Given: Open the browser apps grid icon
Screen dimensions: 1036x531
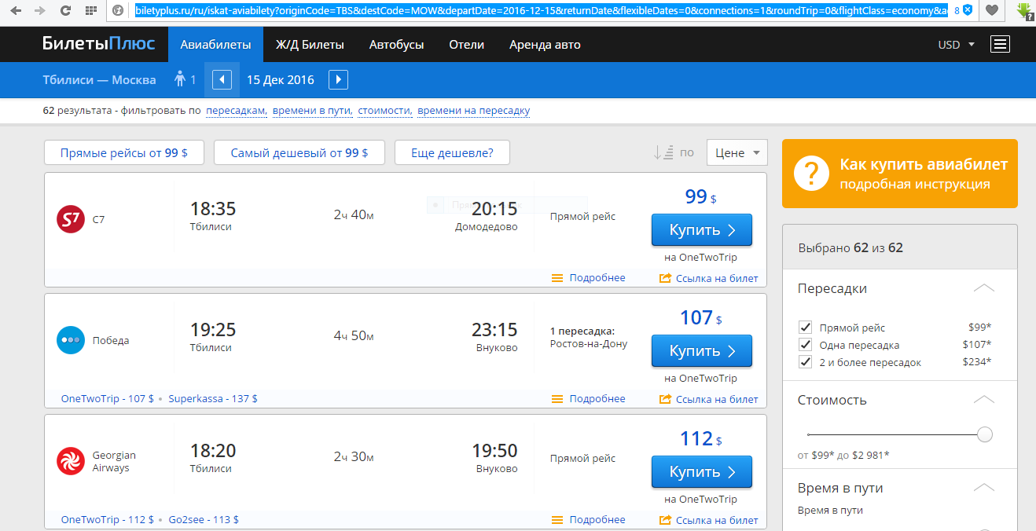Looking at the screenshot, I should (x=91, y=11).
